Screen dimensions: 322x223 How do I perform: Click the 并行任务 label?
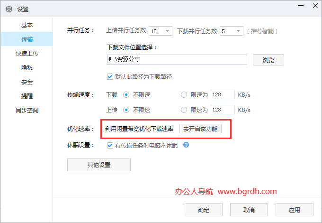[80, 30]
